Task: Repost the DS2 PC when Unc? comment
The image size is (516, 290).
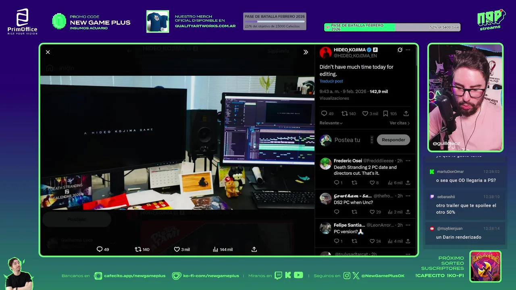Action: coord(354,212)
